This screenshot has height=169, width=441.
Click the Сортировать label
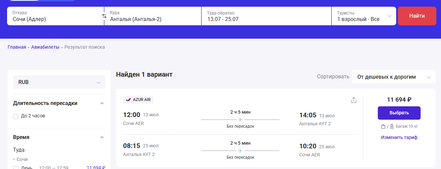click(333, 77)
